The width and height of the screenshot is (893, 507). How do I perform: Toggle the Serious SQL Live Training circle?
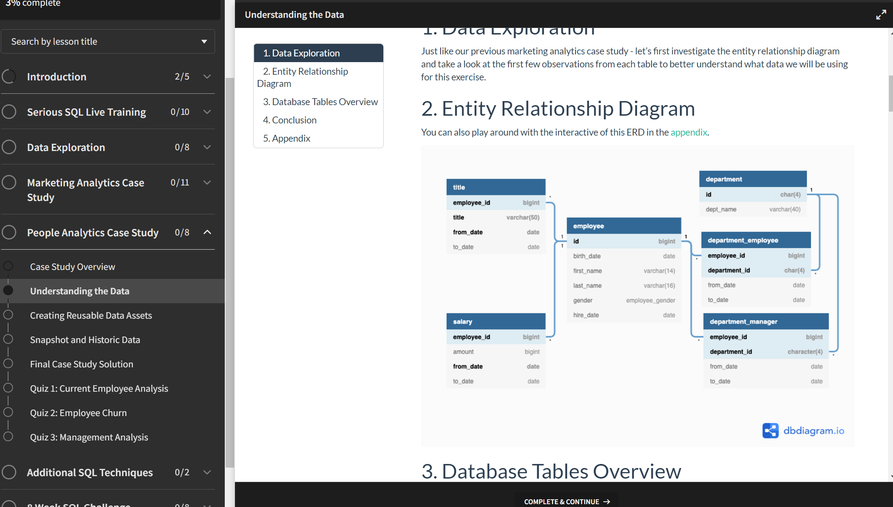click(9, 112)
